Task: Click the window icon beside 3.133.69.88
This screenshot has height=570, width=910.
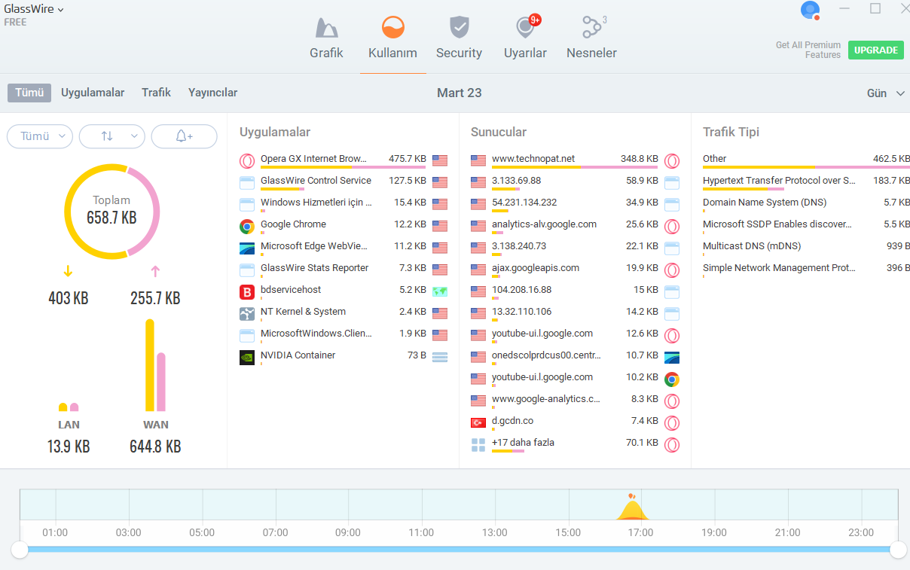Action: (672, 182)
